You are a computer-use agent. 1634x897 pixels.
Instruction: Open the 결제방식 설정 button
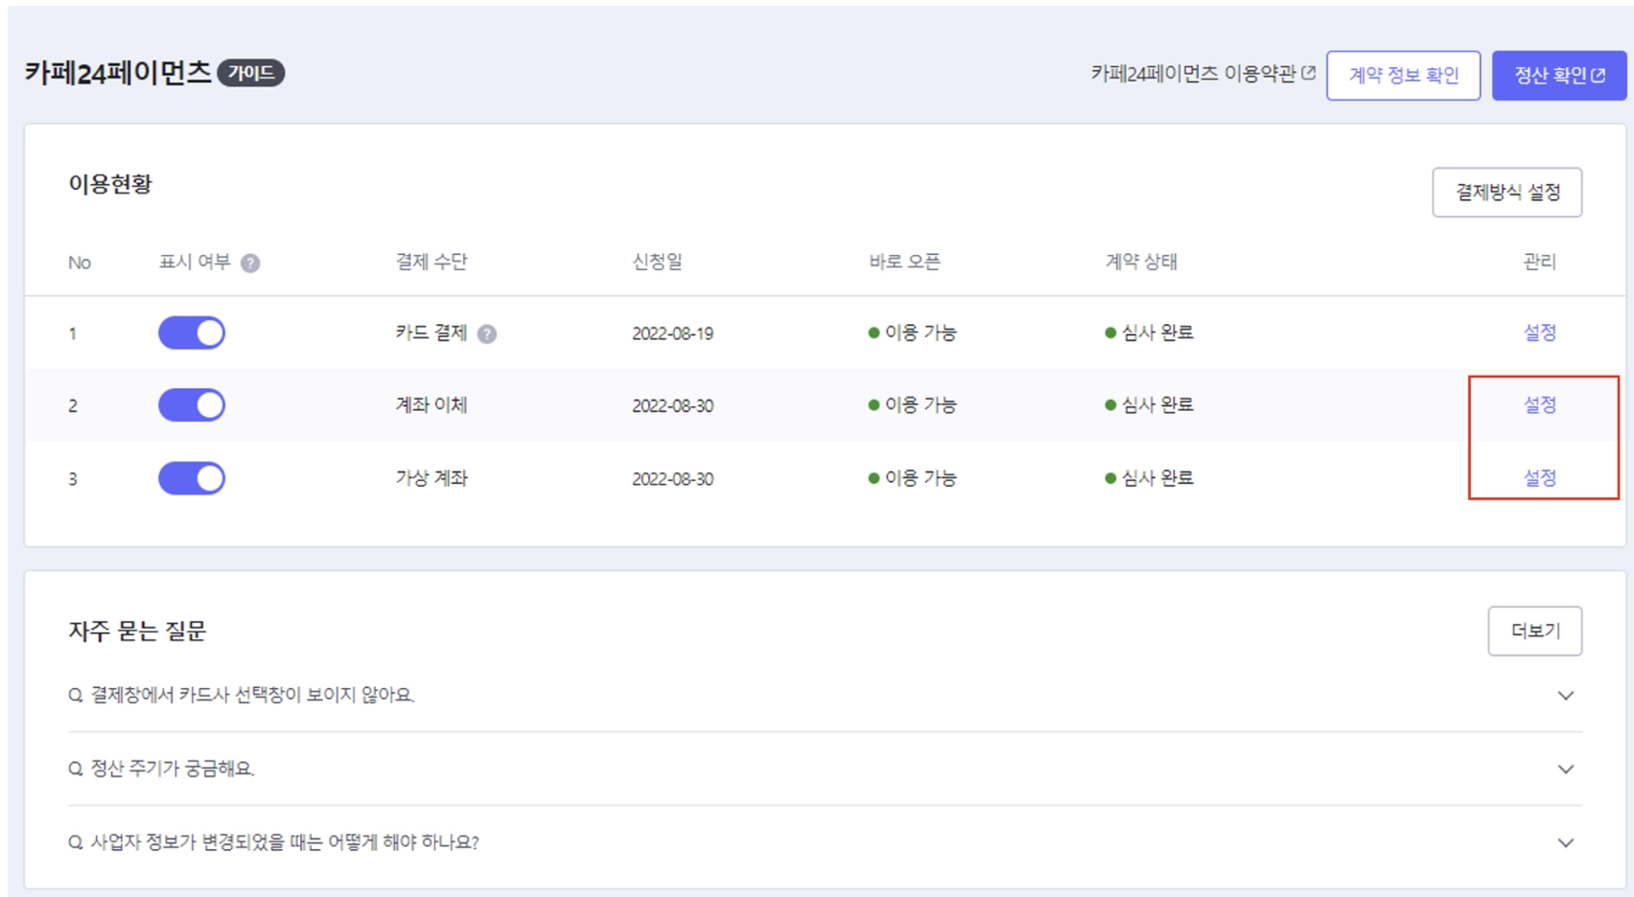[x=1506, y=193]
